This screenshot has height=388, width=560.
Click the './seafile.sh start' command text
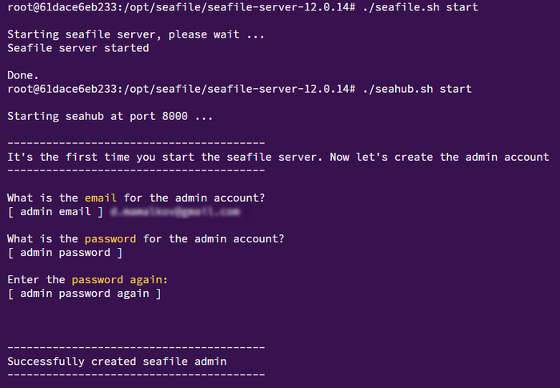(420, 7)
